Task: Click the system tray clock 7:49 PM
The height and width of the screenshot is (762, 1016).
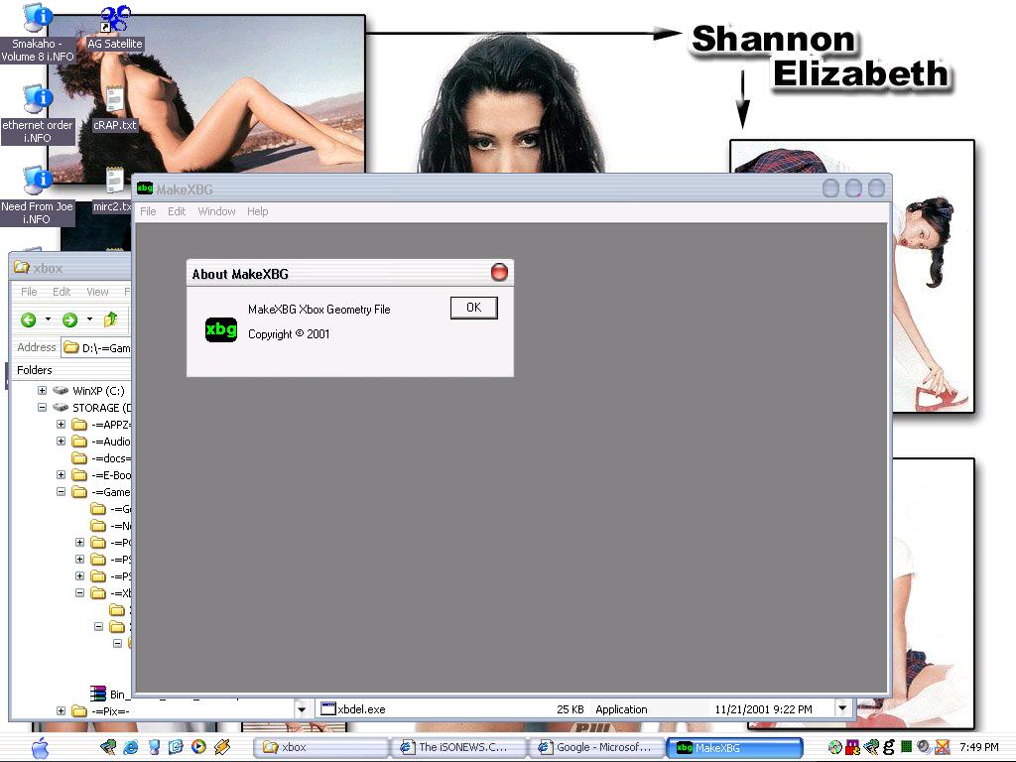Action: 979,747
